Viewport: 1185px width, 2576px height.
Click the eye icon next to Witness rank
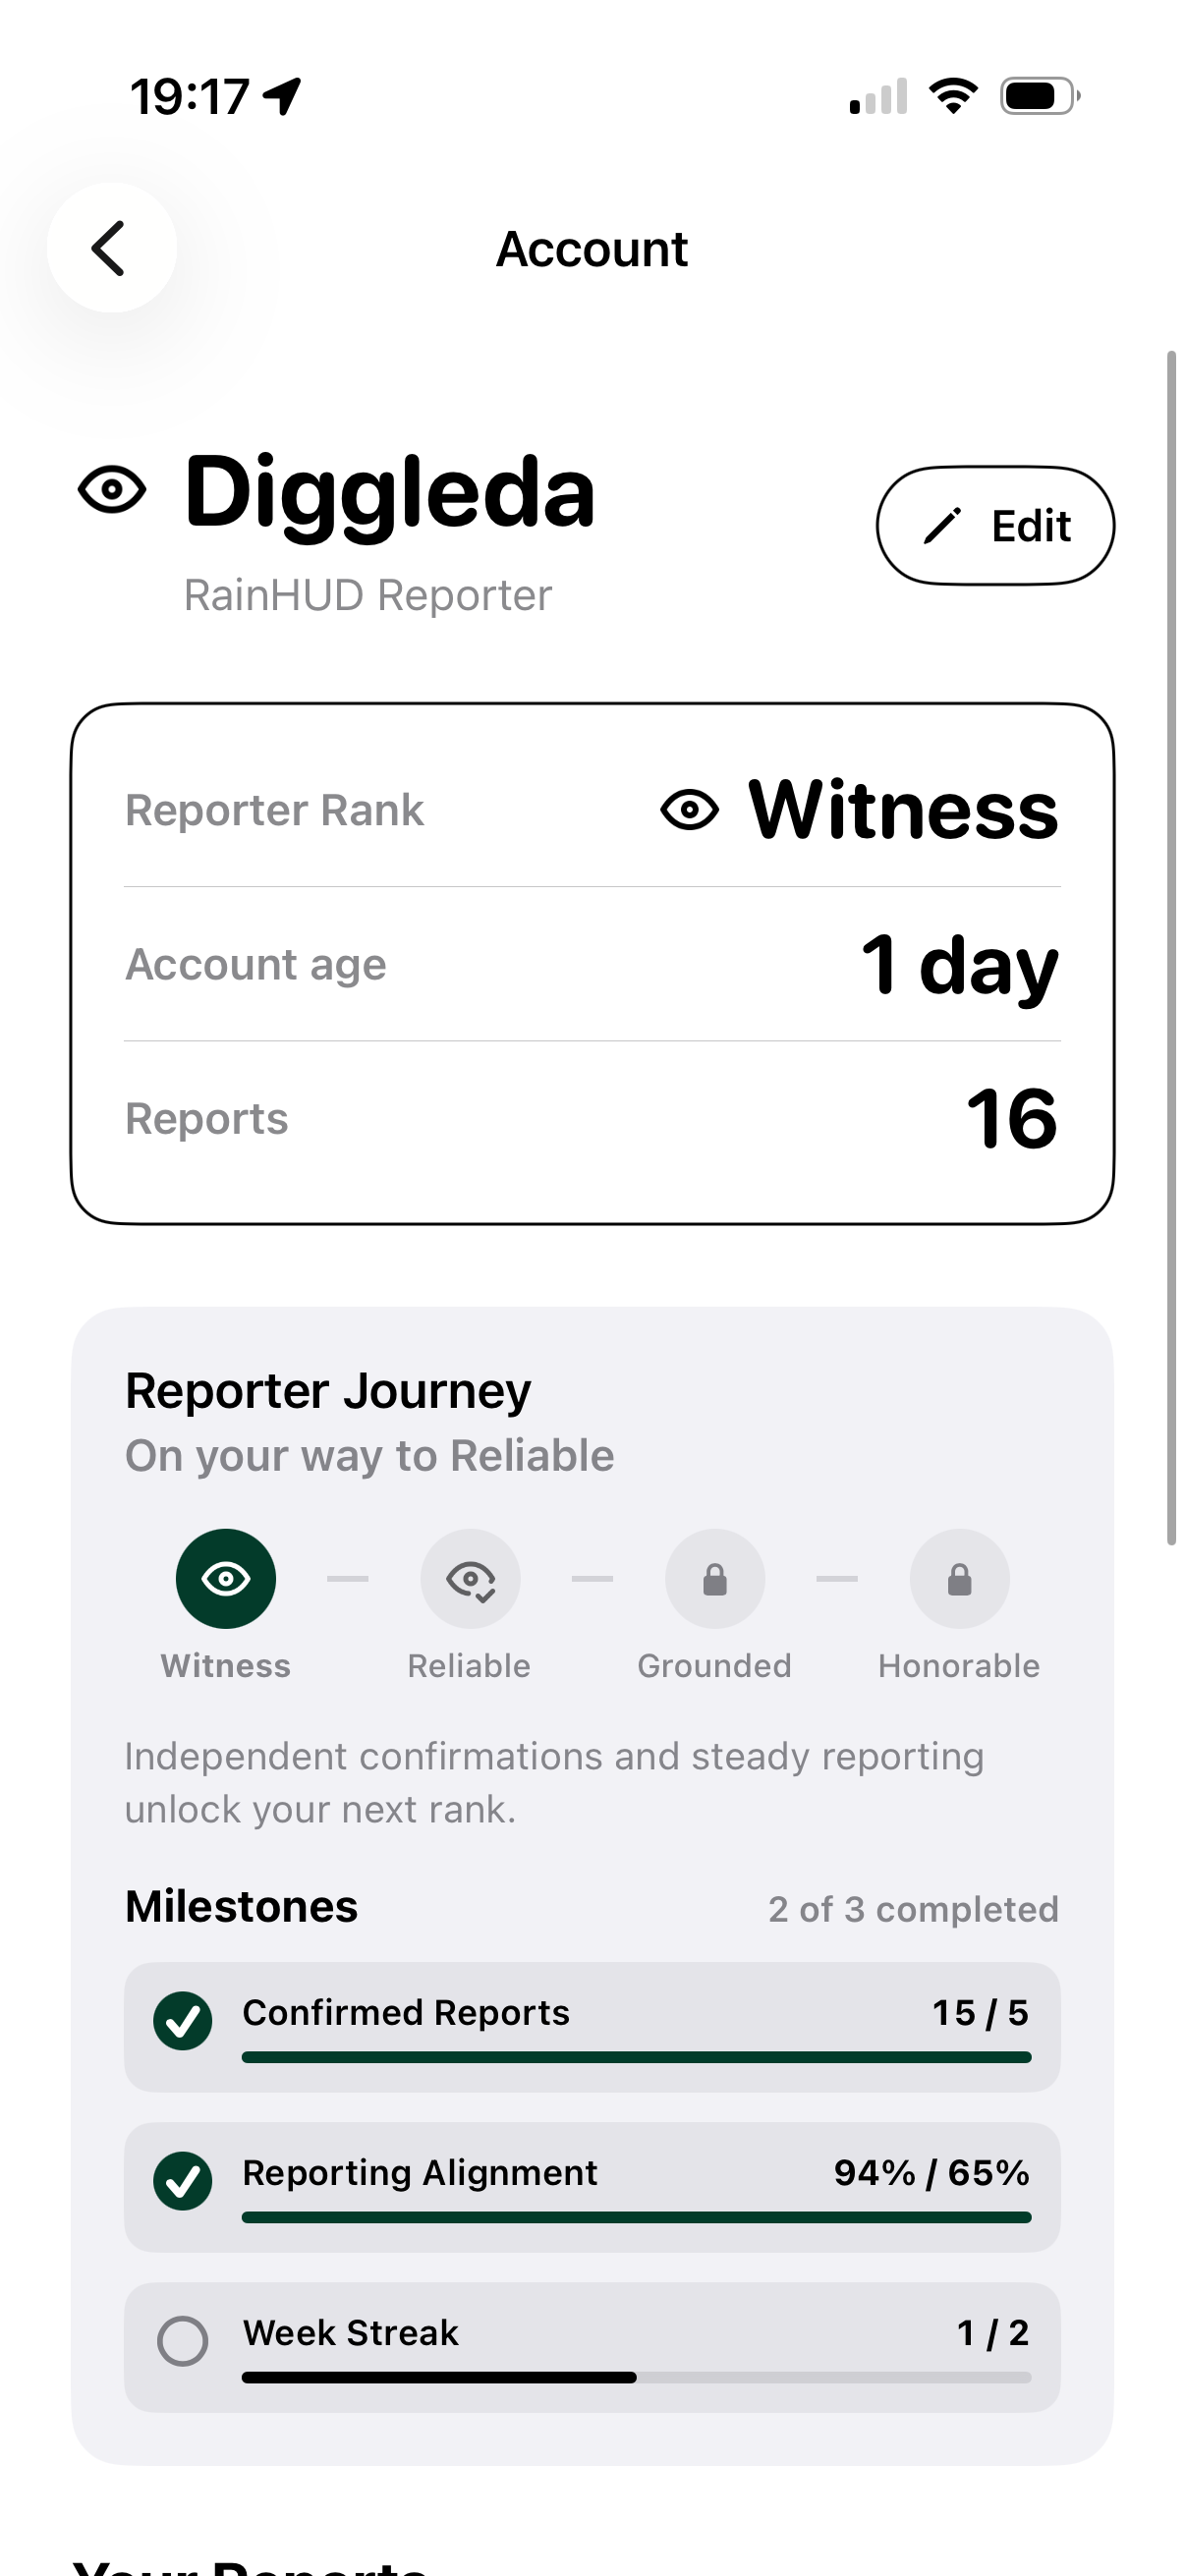point(690,809)
